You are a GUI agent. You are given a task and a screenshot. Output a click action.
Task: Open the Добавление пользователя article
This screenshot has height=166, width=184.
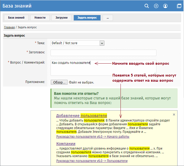click(x=82, y=115)
